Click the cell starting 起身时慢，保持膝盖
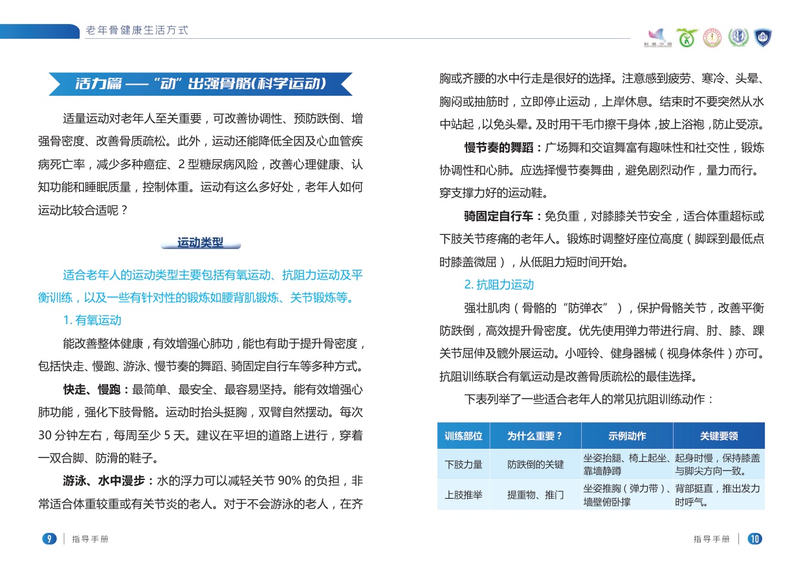Screen dimensions: 803x566 click(718, 464)
